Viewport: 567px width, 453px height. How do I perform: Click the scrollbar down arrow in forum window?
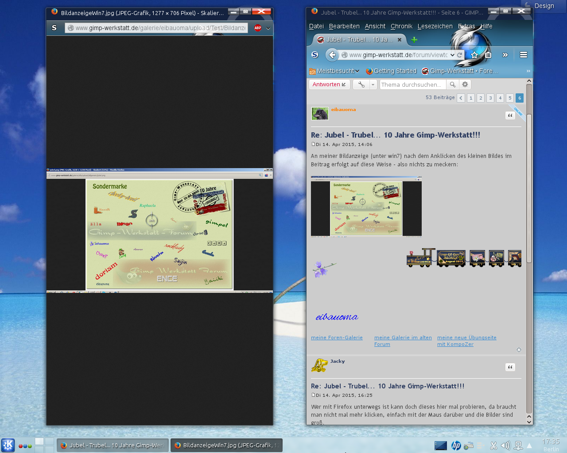[x=529, y=422]
